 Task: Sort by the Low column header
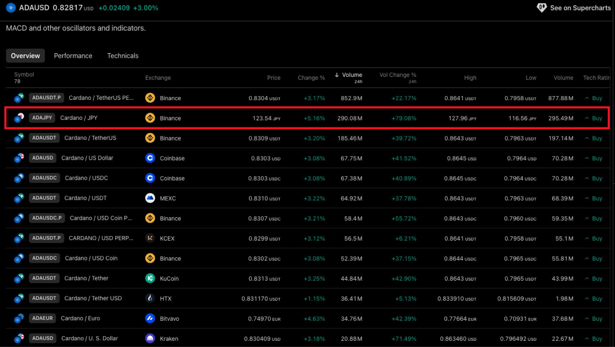[531, 78]
